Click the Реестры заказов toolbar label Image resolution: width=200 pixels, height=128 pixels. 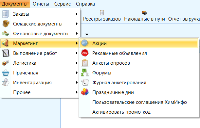click(x=102, y=19)
